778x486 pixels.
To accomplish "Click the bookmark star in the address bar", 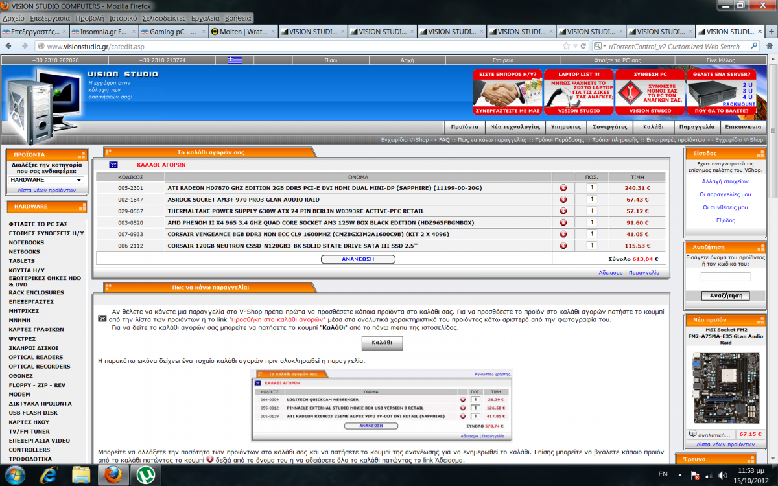I will click(565, 46).
